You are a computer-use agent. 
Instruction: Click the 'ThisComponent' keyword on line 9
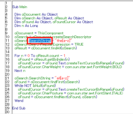pyautogui.click(x=51, y=33)
